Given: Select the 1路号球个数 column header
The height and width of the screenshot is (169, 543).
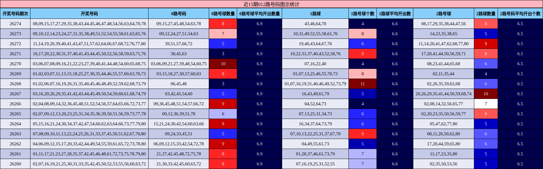Looking at the screenshot, I should 363,14.
